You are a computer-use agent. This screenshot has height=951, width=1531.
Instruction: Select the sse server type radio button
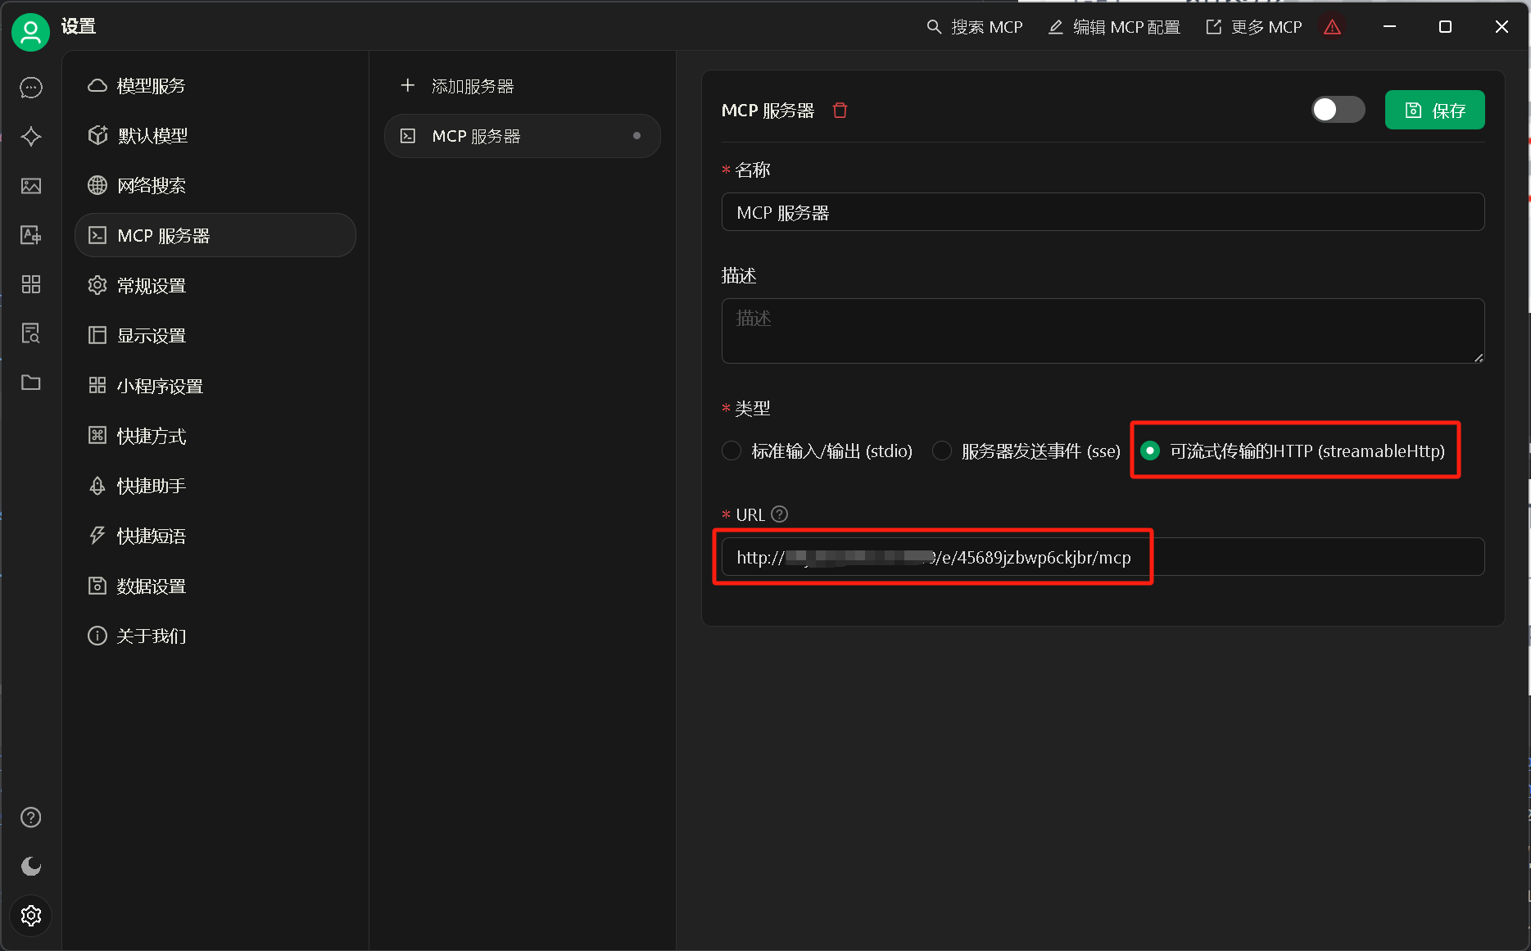(942, 451)
